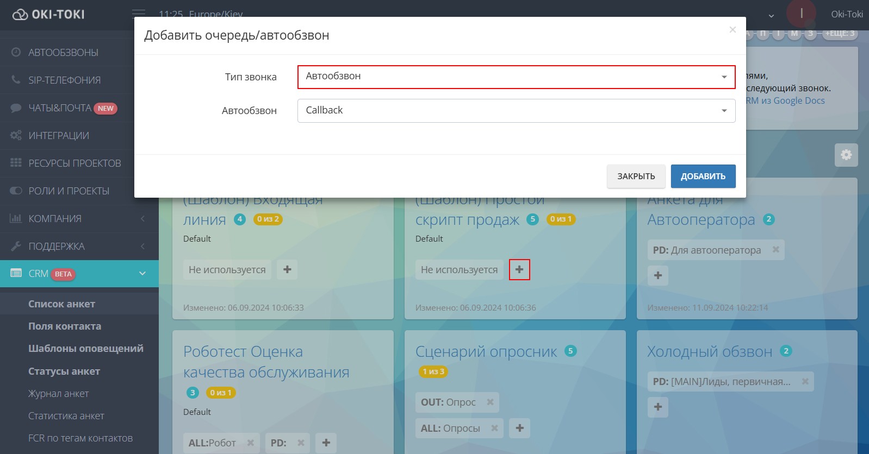Expand the Поддержка menu chevron

click(142, 246)
